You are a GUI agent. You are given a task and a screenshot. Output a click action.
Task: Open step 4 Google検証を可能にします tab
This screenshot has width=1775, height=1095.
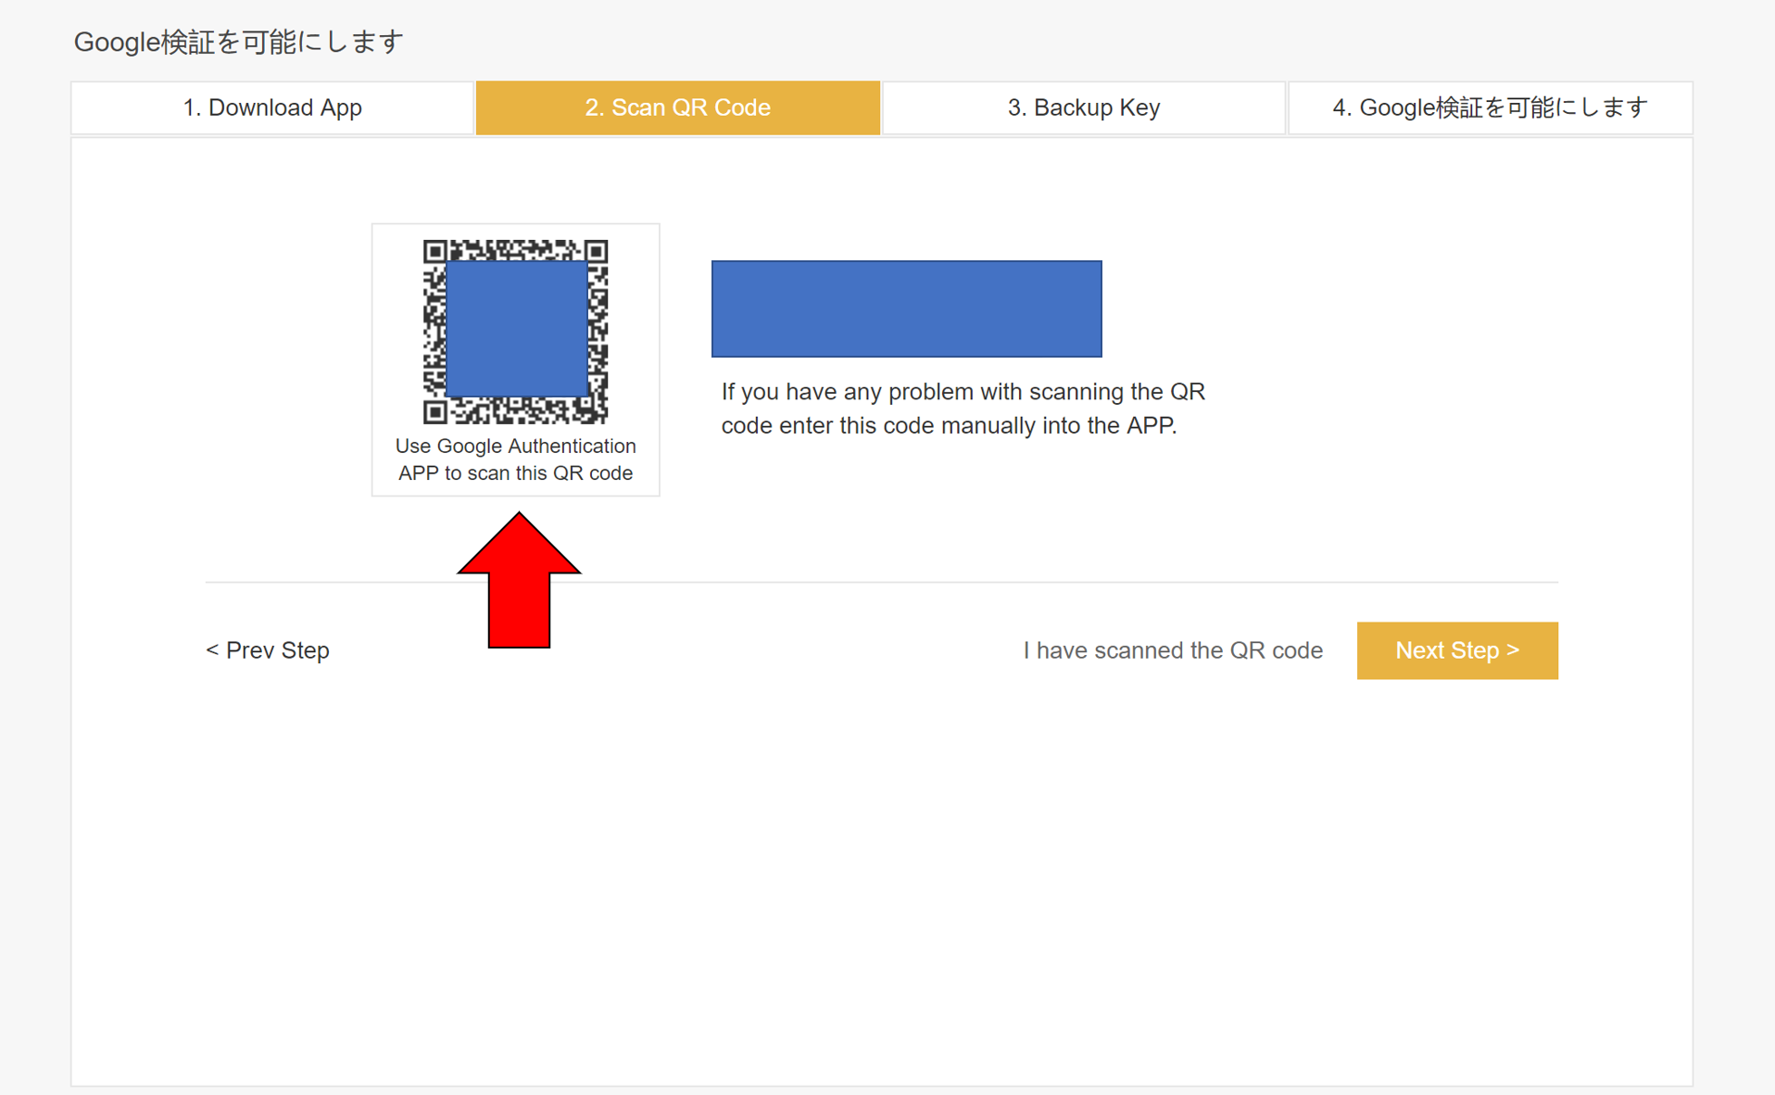pyautogui.click(x=1490, y=107)
